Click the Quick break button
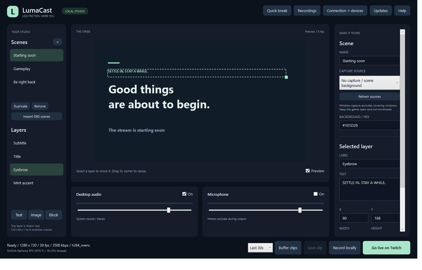Image resolution: width=422 pixels, height=270 pixels. pyautogui.click(x=277, y=11)
